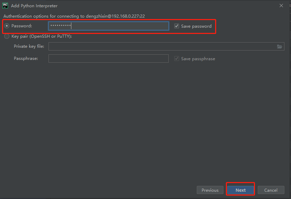The height and width of the screenshot is (199, 291).
Task: Choose the Key pair radio button
Action: 7,36
